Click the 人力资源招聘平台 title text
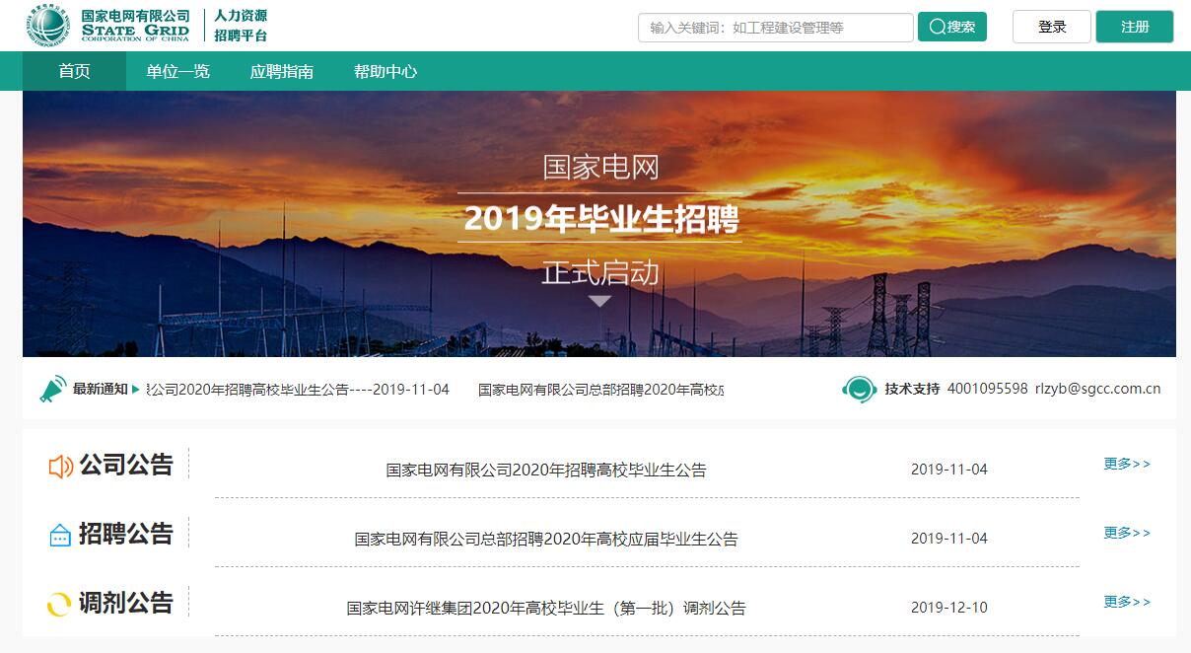 pos(241,26)
